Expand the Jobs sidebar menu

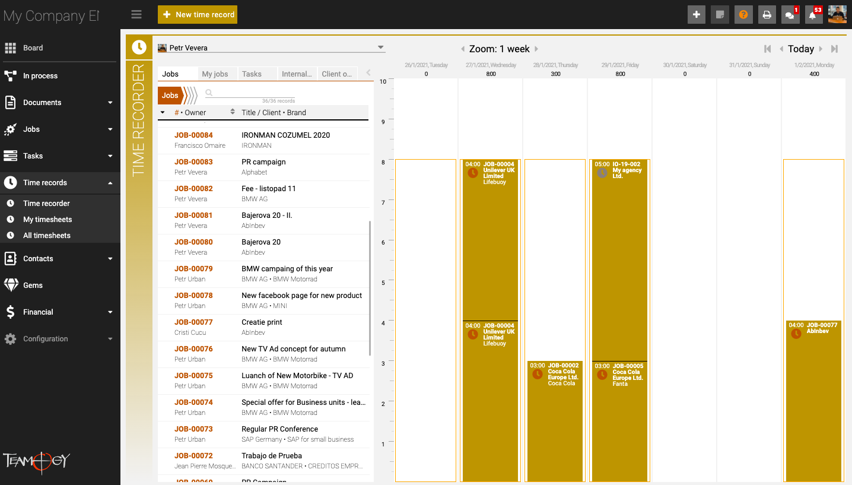point(110,129)
